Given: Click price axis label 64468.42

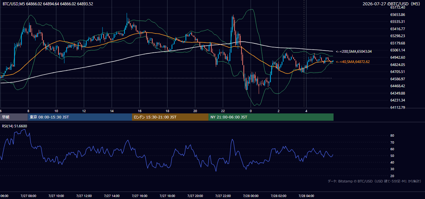Looking at the screenshot, I should [398, 86].
